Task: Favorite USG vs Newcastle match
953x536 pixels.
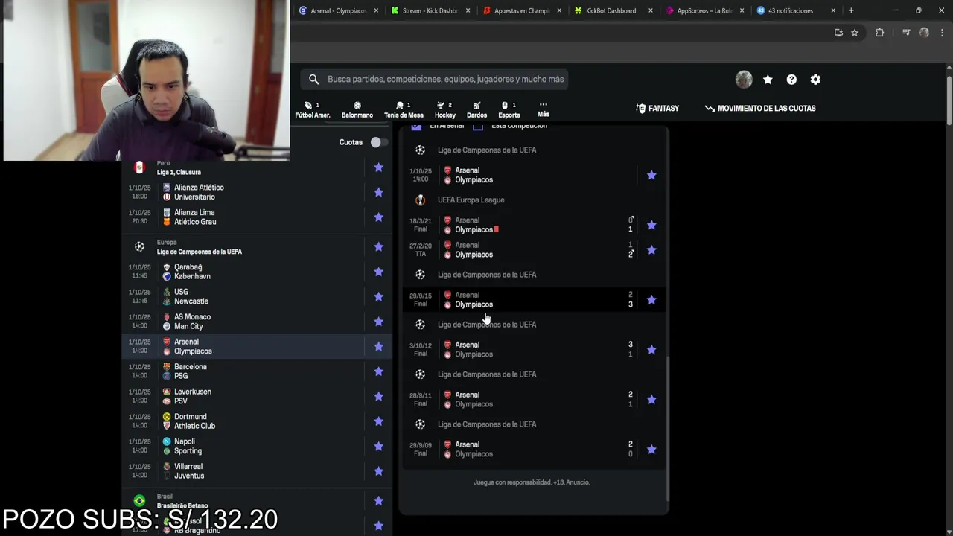Action: (x=378, y=296)
